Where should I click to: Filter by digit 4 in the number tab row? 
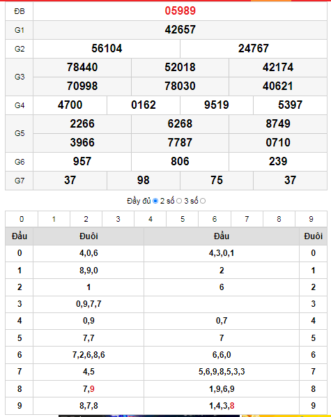pyautogui.click(x=151, y=219)
